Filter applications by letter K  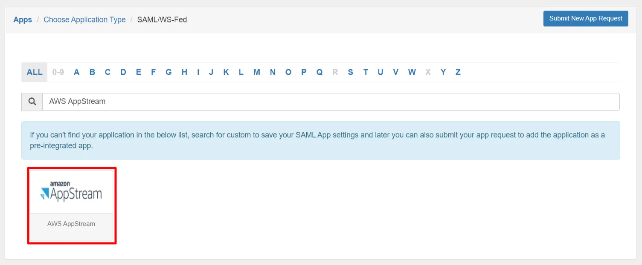pyautogui.click(x=226, y=72)
